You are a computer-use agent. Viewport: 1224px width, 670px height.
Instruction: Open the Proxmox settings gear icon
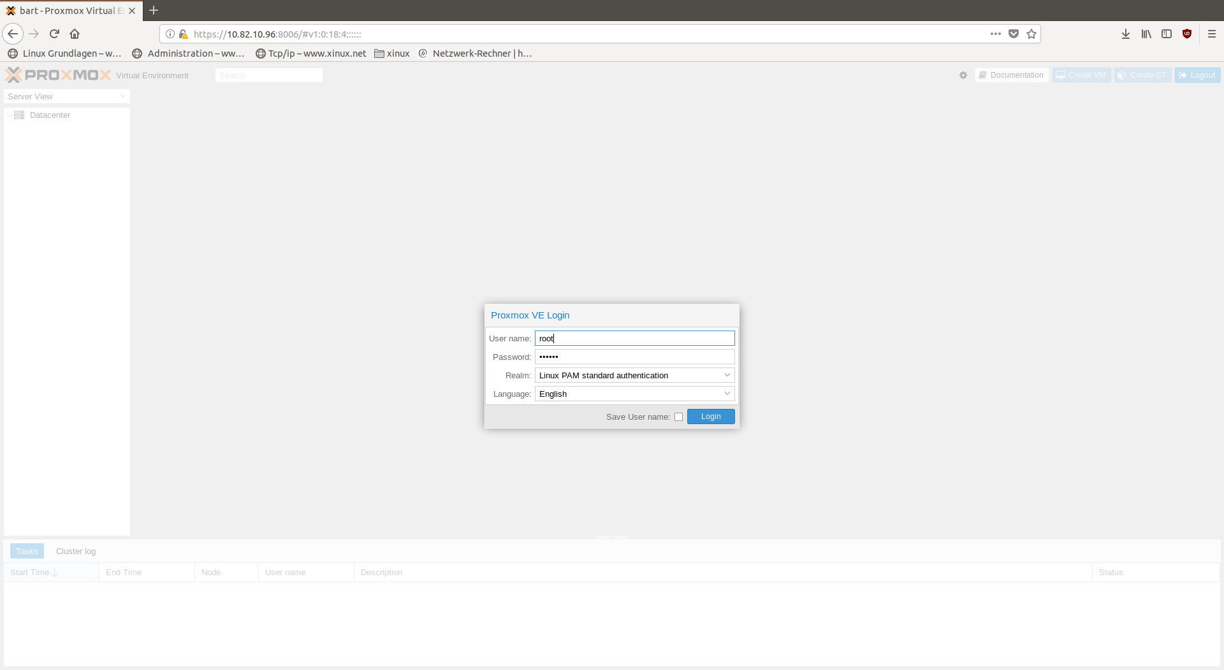coord(963,75)
